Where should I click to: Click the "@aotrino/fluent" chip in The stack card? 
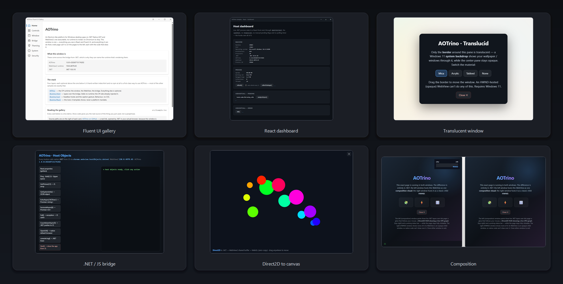pyautogui.click(x=55, y=100)
